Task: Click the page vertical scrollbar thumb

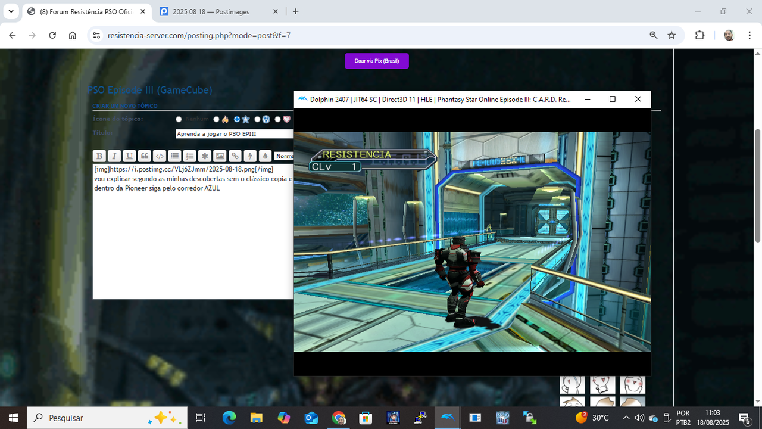Action: [x=757, y=185]
